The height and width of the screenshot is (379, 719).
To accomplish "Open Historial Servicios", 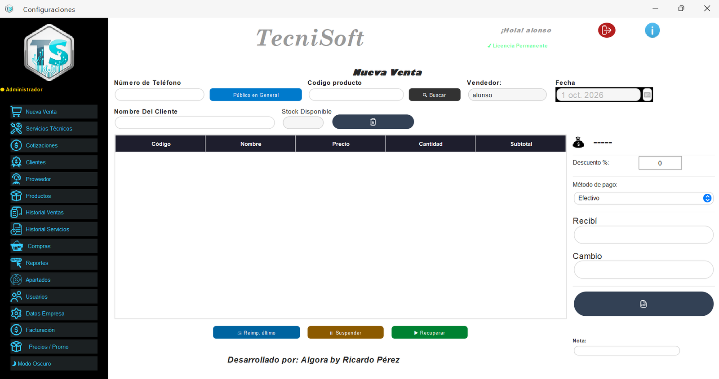I will 54,229.
